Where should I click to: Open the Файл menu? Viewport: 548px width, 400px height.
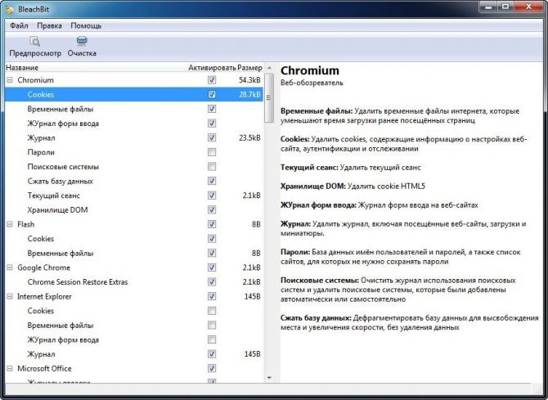point(19,25)
